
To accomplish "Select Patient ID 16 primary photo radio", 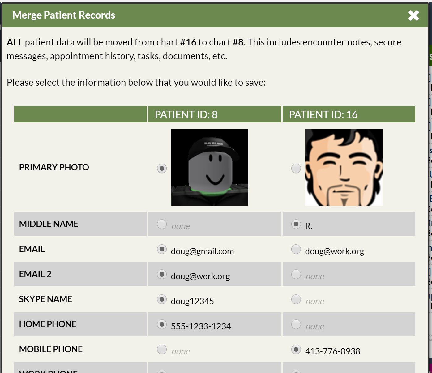I will point(296,168).
